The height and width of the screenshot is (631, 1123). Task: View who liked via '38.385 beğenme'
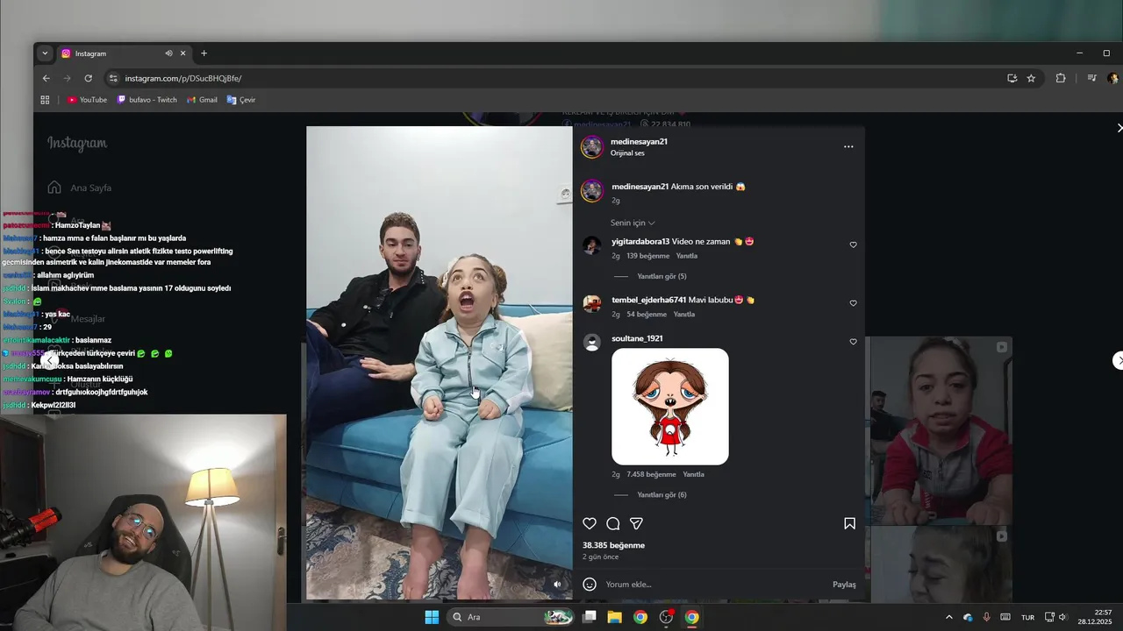(613, 545)
